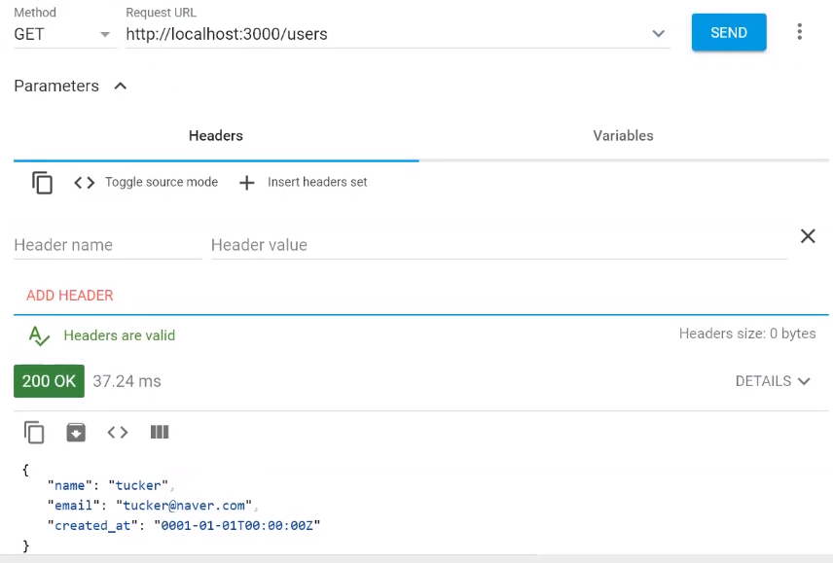The width and height of the screenshot is (833, 563).
Task: Click the "created_at" key in response
Action: click(93, 525)
